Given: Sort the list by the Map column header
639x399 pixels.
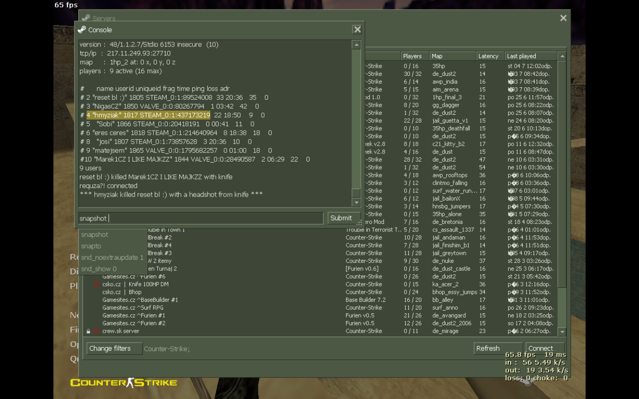Looking at the screenshot, I should (x=452, y=56).
